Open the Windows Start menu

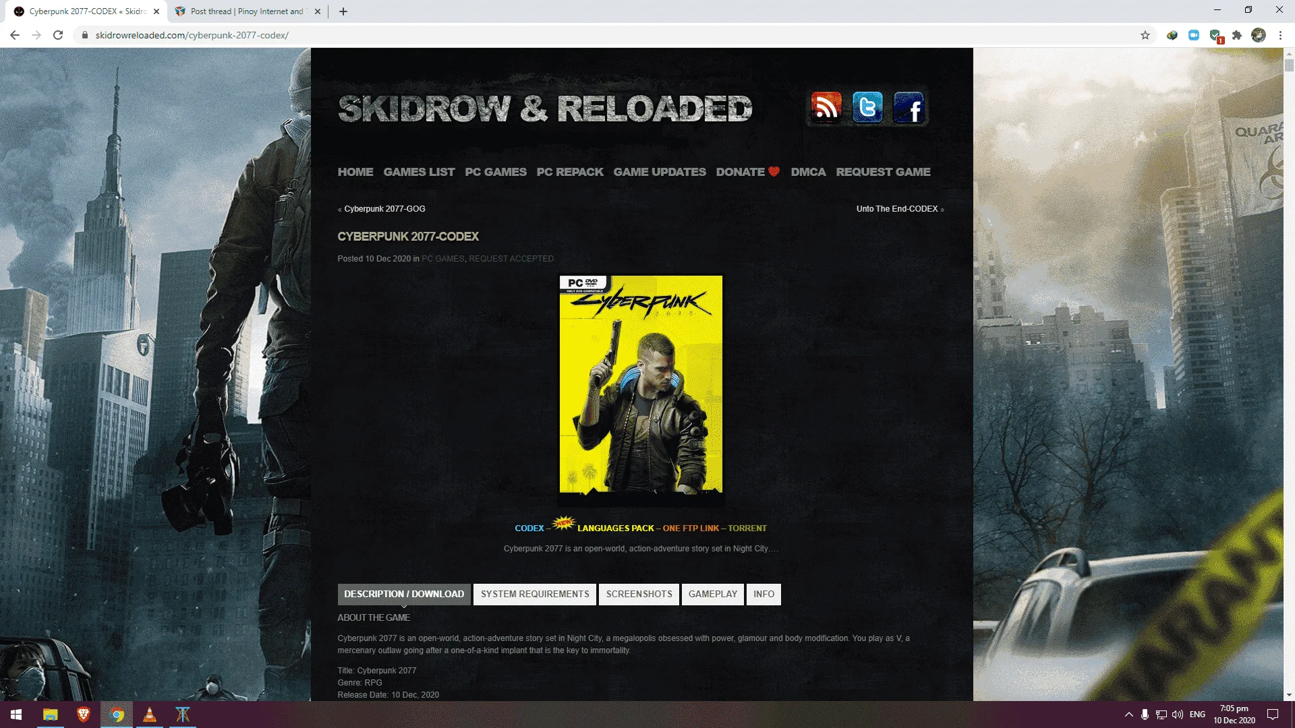click(16, 715)
